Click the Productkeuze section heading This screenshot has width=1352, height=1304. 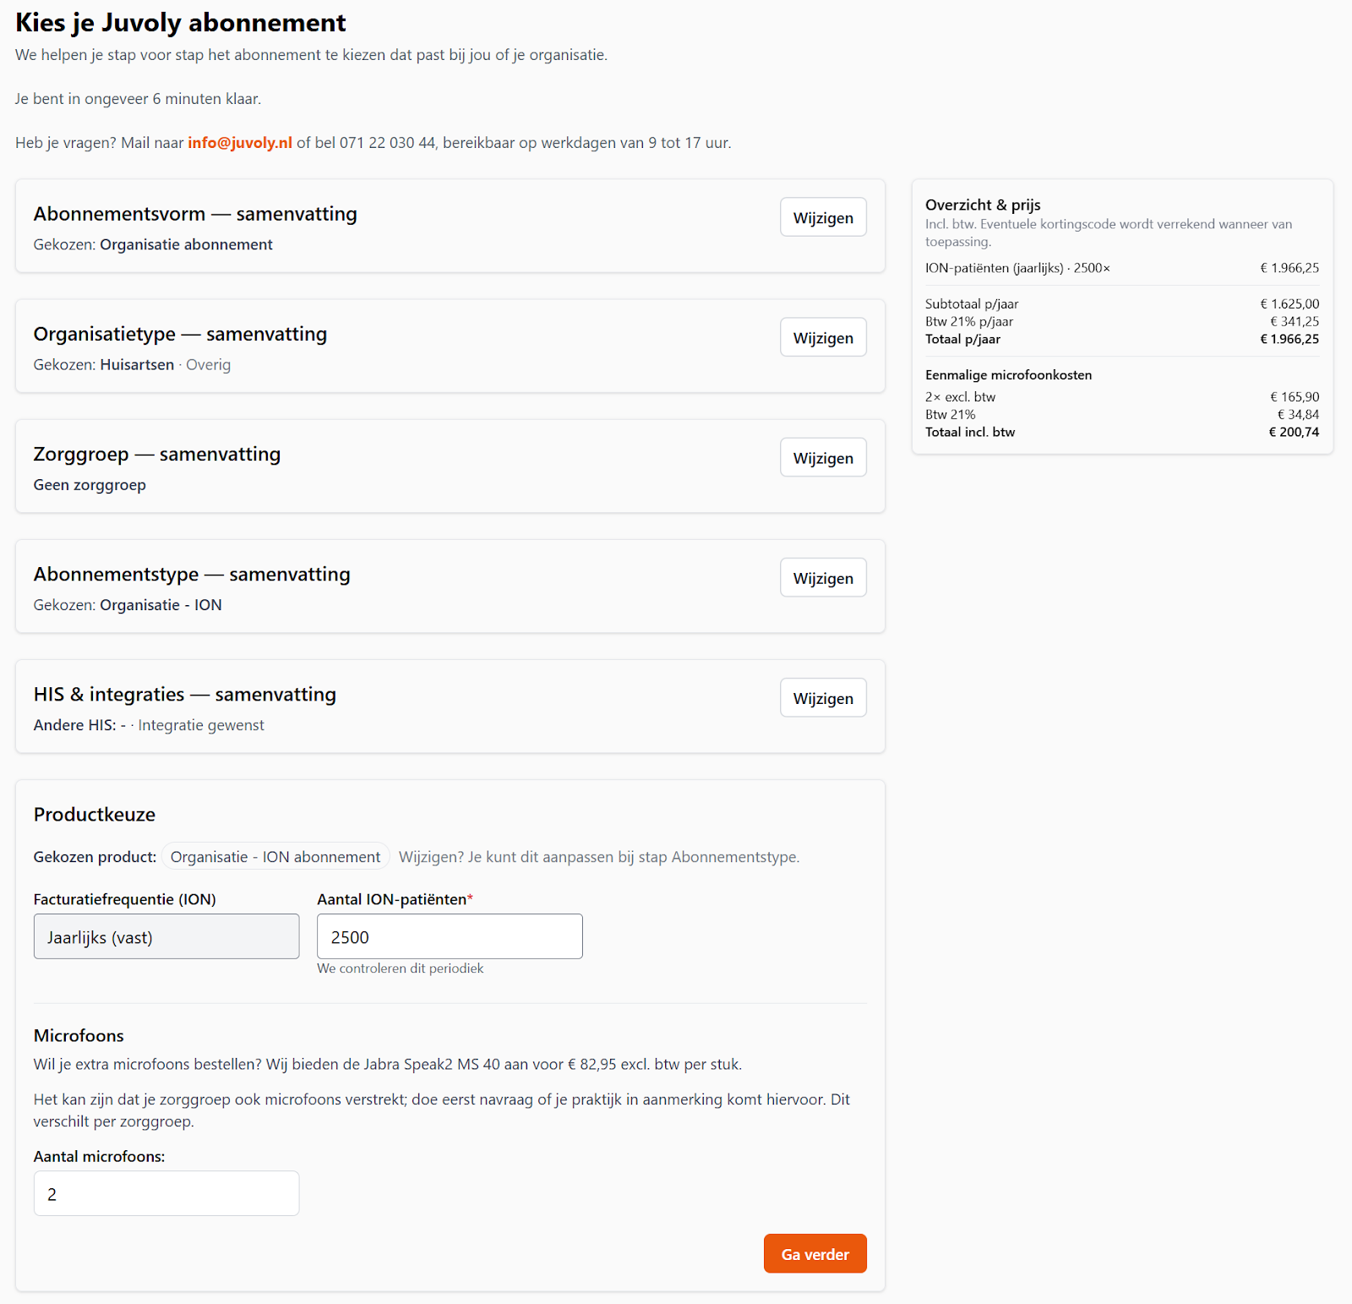point(95,815)
